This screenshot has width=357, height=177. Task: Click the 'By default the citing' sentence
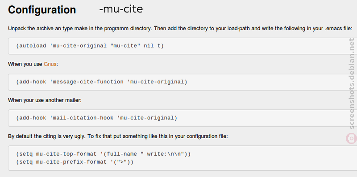[118, 136]
